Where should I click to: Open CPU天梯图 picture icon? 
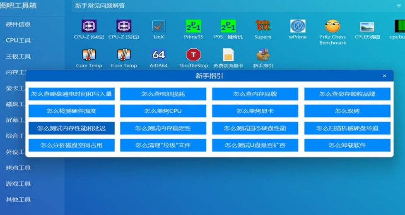tap(367, 27)
